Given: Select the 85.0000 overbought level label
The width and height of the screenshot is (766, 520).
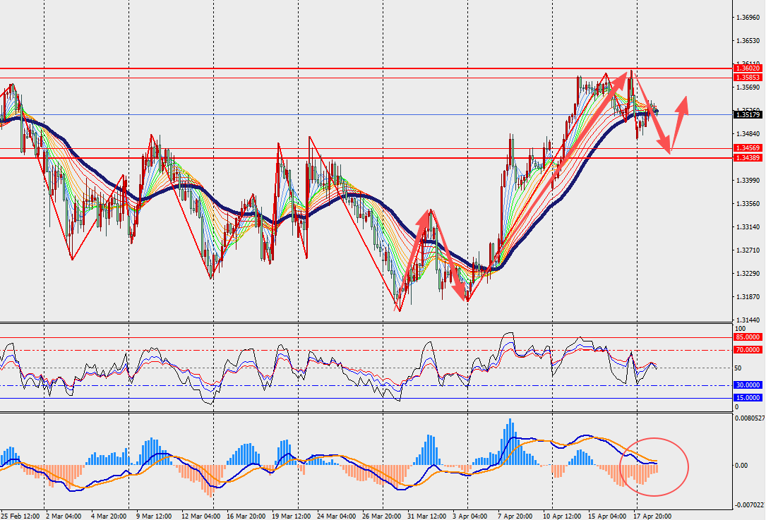Looking at the screenshot, I should 747,337.
